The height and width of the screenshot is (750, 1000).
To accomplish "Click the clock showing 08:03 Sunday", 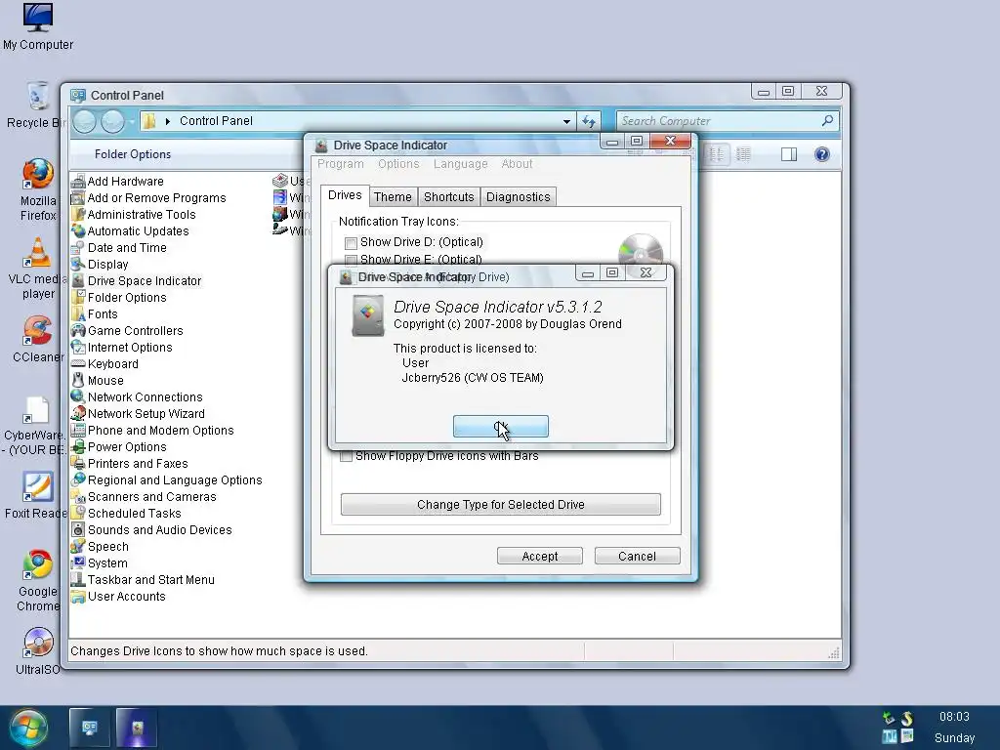I will click(x=954, y=727).
